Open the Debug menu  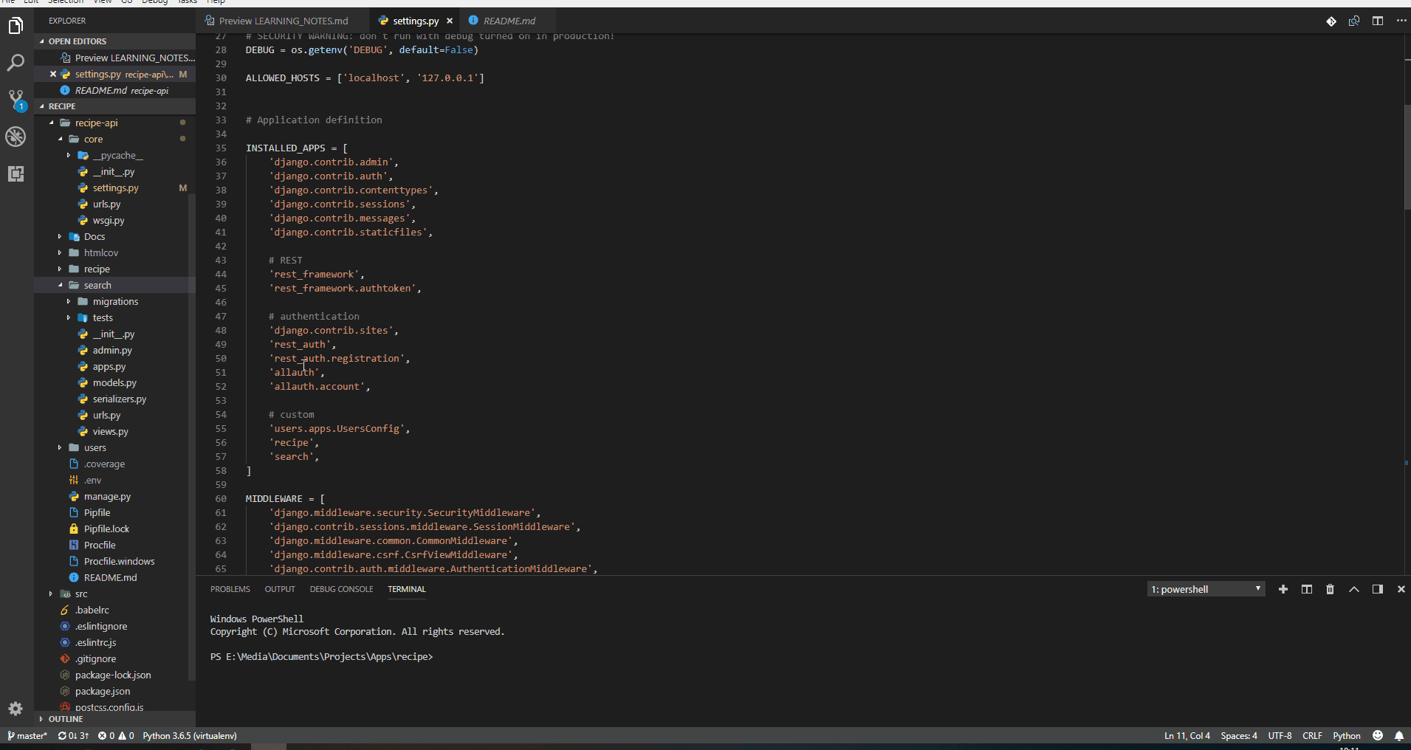point(155,3)
